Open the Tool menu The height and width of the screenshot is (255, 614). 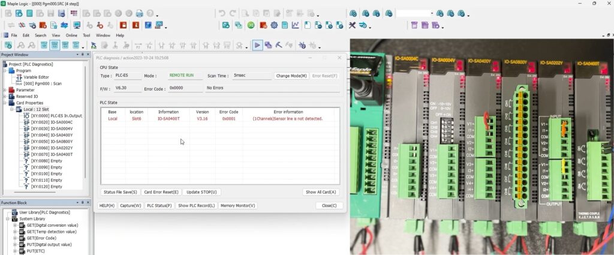pyautogui.click(x=86, y=35)
